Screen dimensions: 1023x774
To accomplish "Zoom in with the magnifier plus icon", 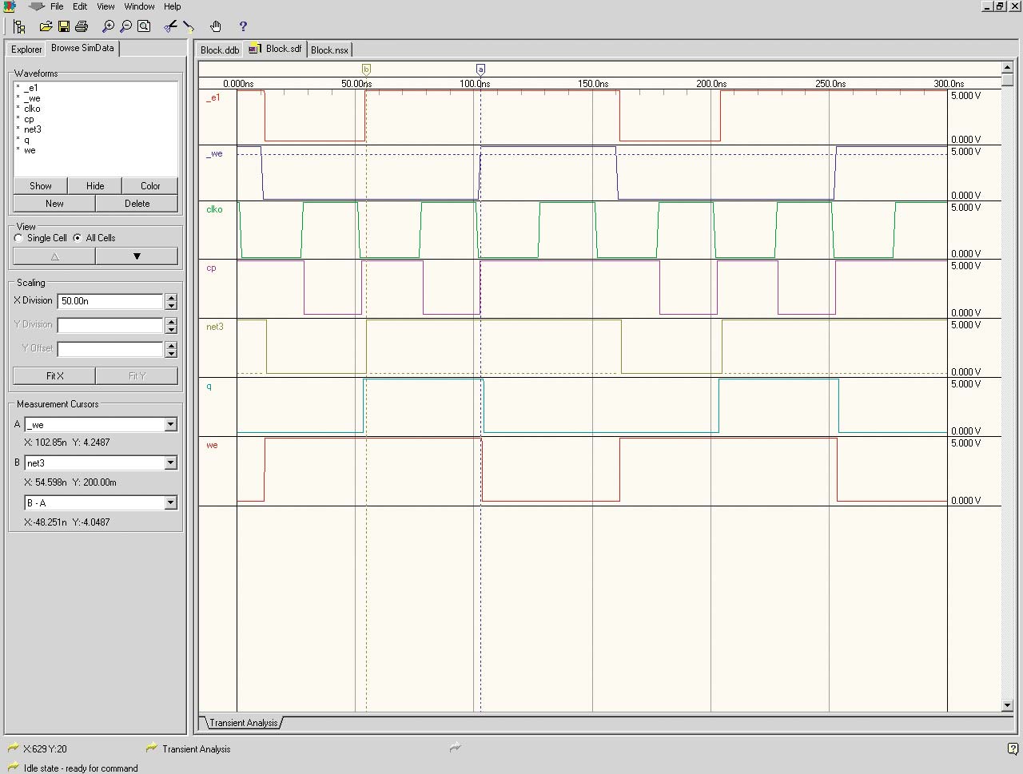I will click(109, 26).
